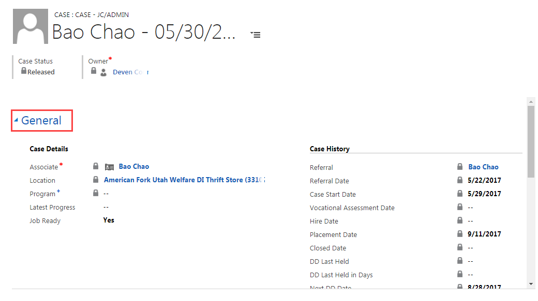Click the lock icon beside Placement Date

pos(460,233)
